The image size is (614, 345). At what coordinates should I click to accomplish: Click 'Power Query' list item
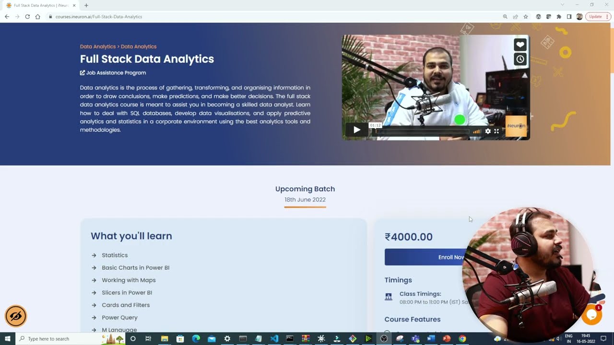click(x=119, y=318)
